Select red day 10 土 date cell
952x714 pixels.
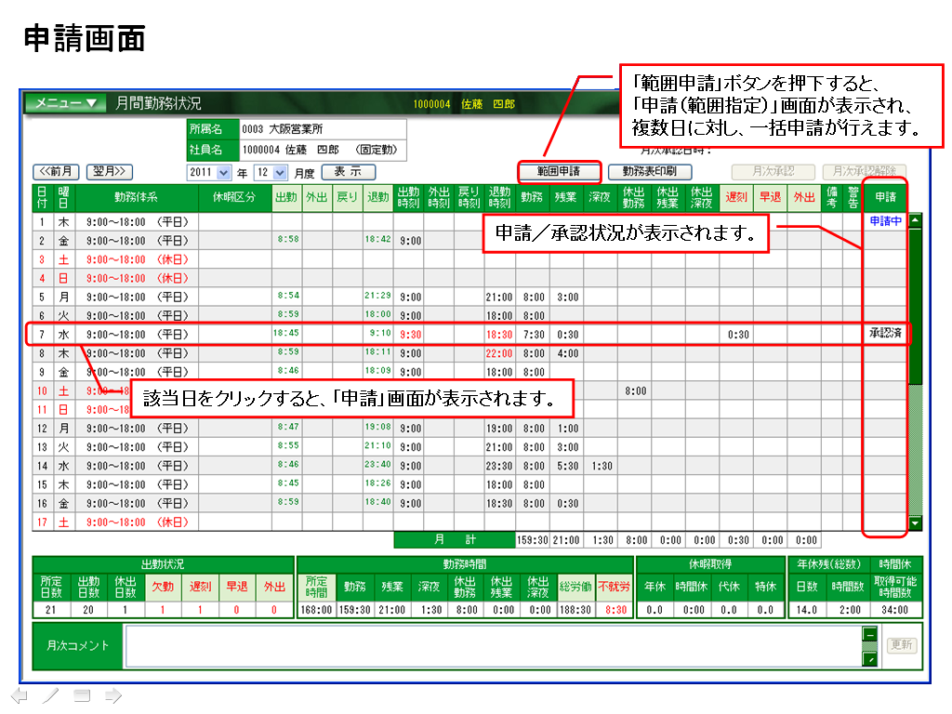[43, 391]
